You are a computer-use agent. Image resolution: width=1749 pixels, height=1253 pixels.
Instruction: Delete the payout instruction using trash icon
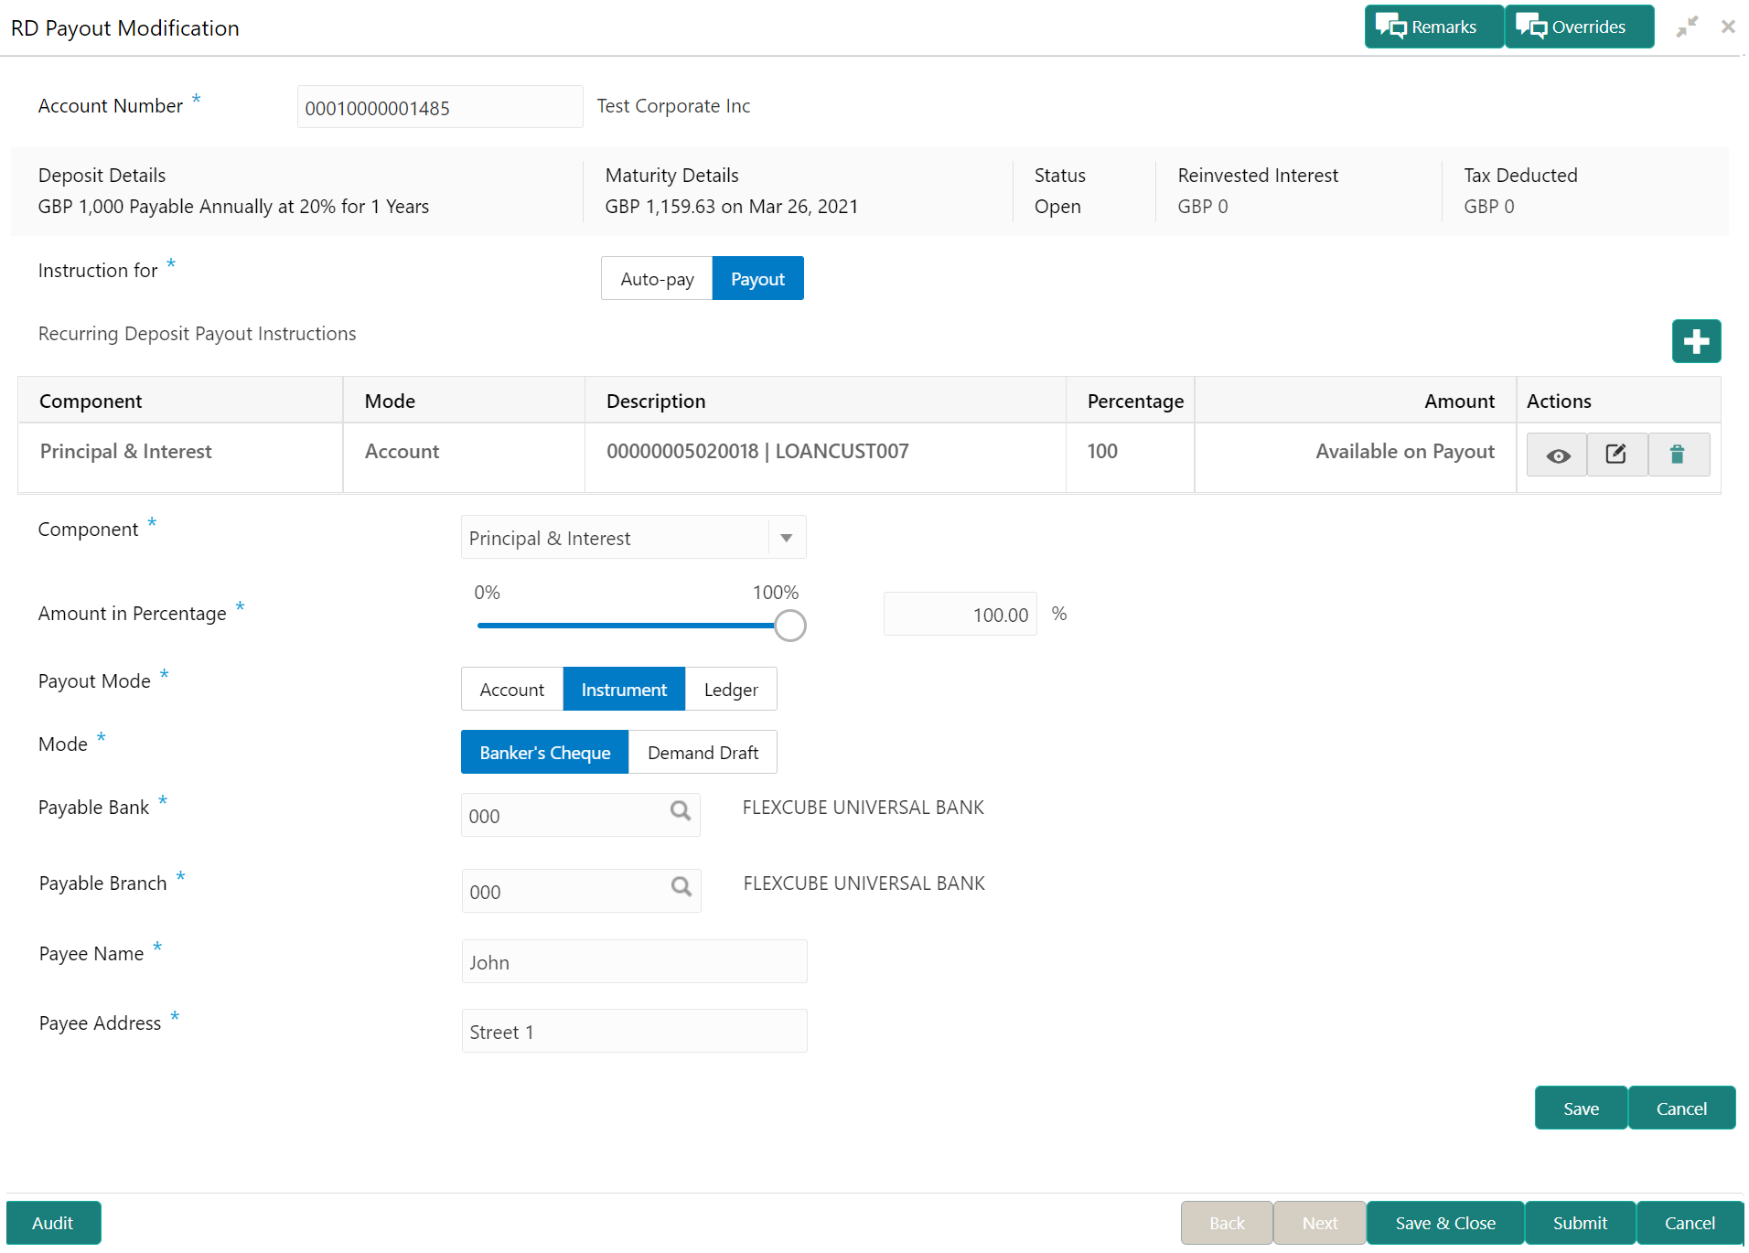tap(1678, 455)
